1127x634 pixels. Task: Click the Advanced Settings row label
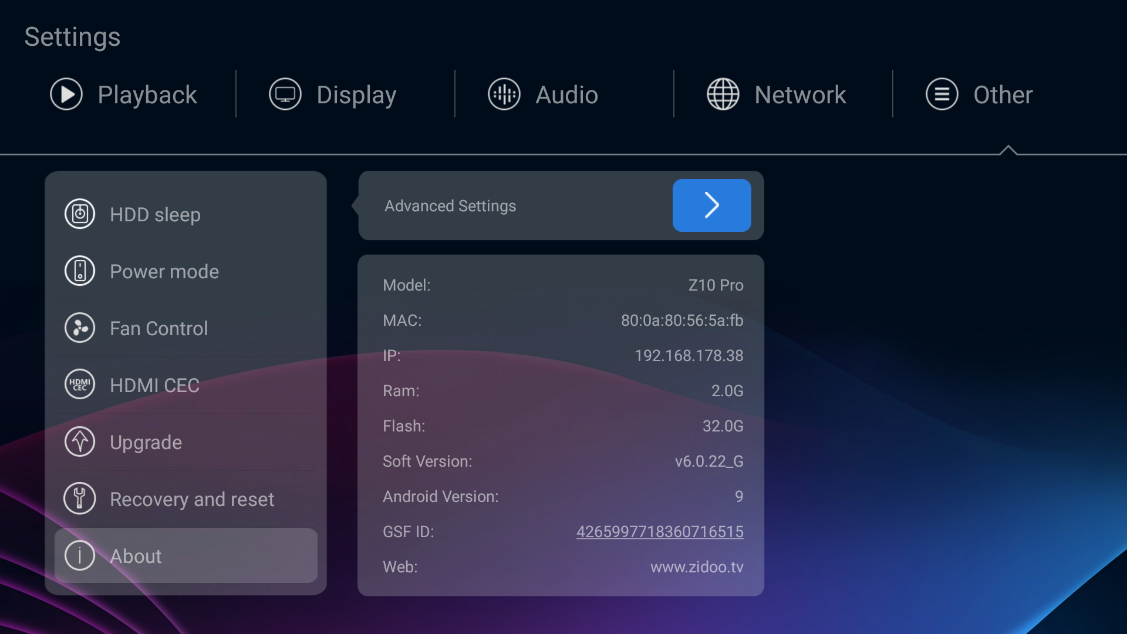click(x=450, y=206)
